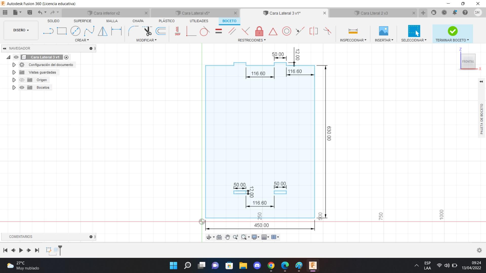Open the INSPECCIONAR dropdown menu
Image resolution: width=486 pixels, height=273 pixels.
coord(353,40)
